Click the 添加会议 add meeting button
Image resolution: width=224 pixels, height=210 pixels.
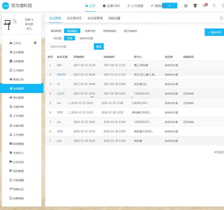click(x=215, y=33)
